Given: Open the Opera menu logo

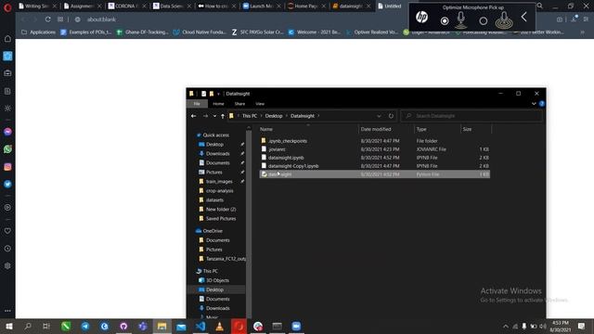Looking at the screenshot, I should click(7, 6).
